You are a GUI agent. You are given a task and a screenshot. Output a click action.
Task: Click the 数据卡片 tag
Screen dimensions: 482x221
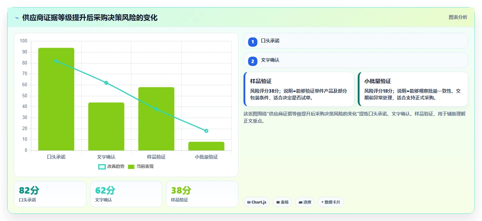point(331,202)
